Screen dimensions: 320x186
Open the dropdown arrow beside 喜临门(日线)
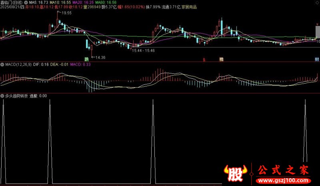[26, 3]
